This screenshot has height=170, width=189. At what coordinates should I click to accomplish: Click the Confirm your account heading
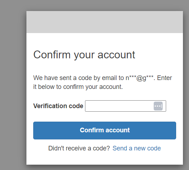point(84,55)
